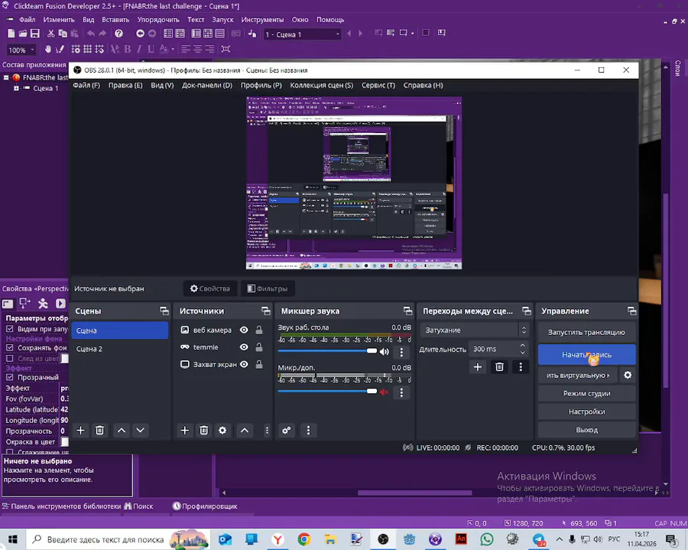Open the Затухание transition dropdown
This screenshot has width=688, height=550.
point(474,330)
